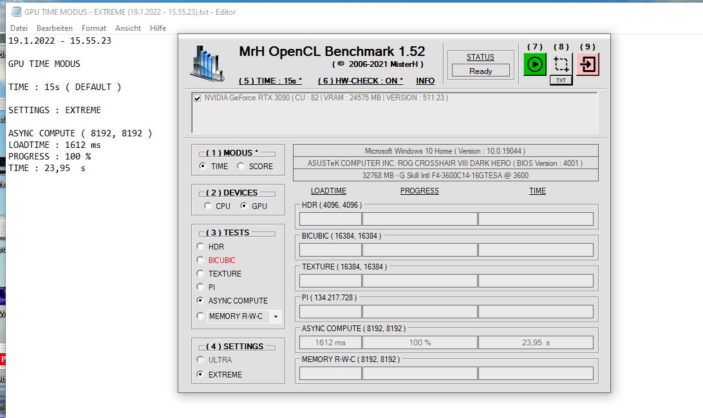
Task: Select GPU device radio button
Action: pyautogui.click(x=243, y=206)
